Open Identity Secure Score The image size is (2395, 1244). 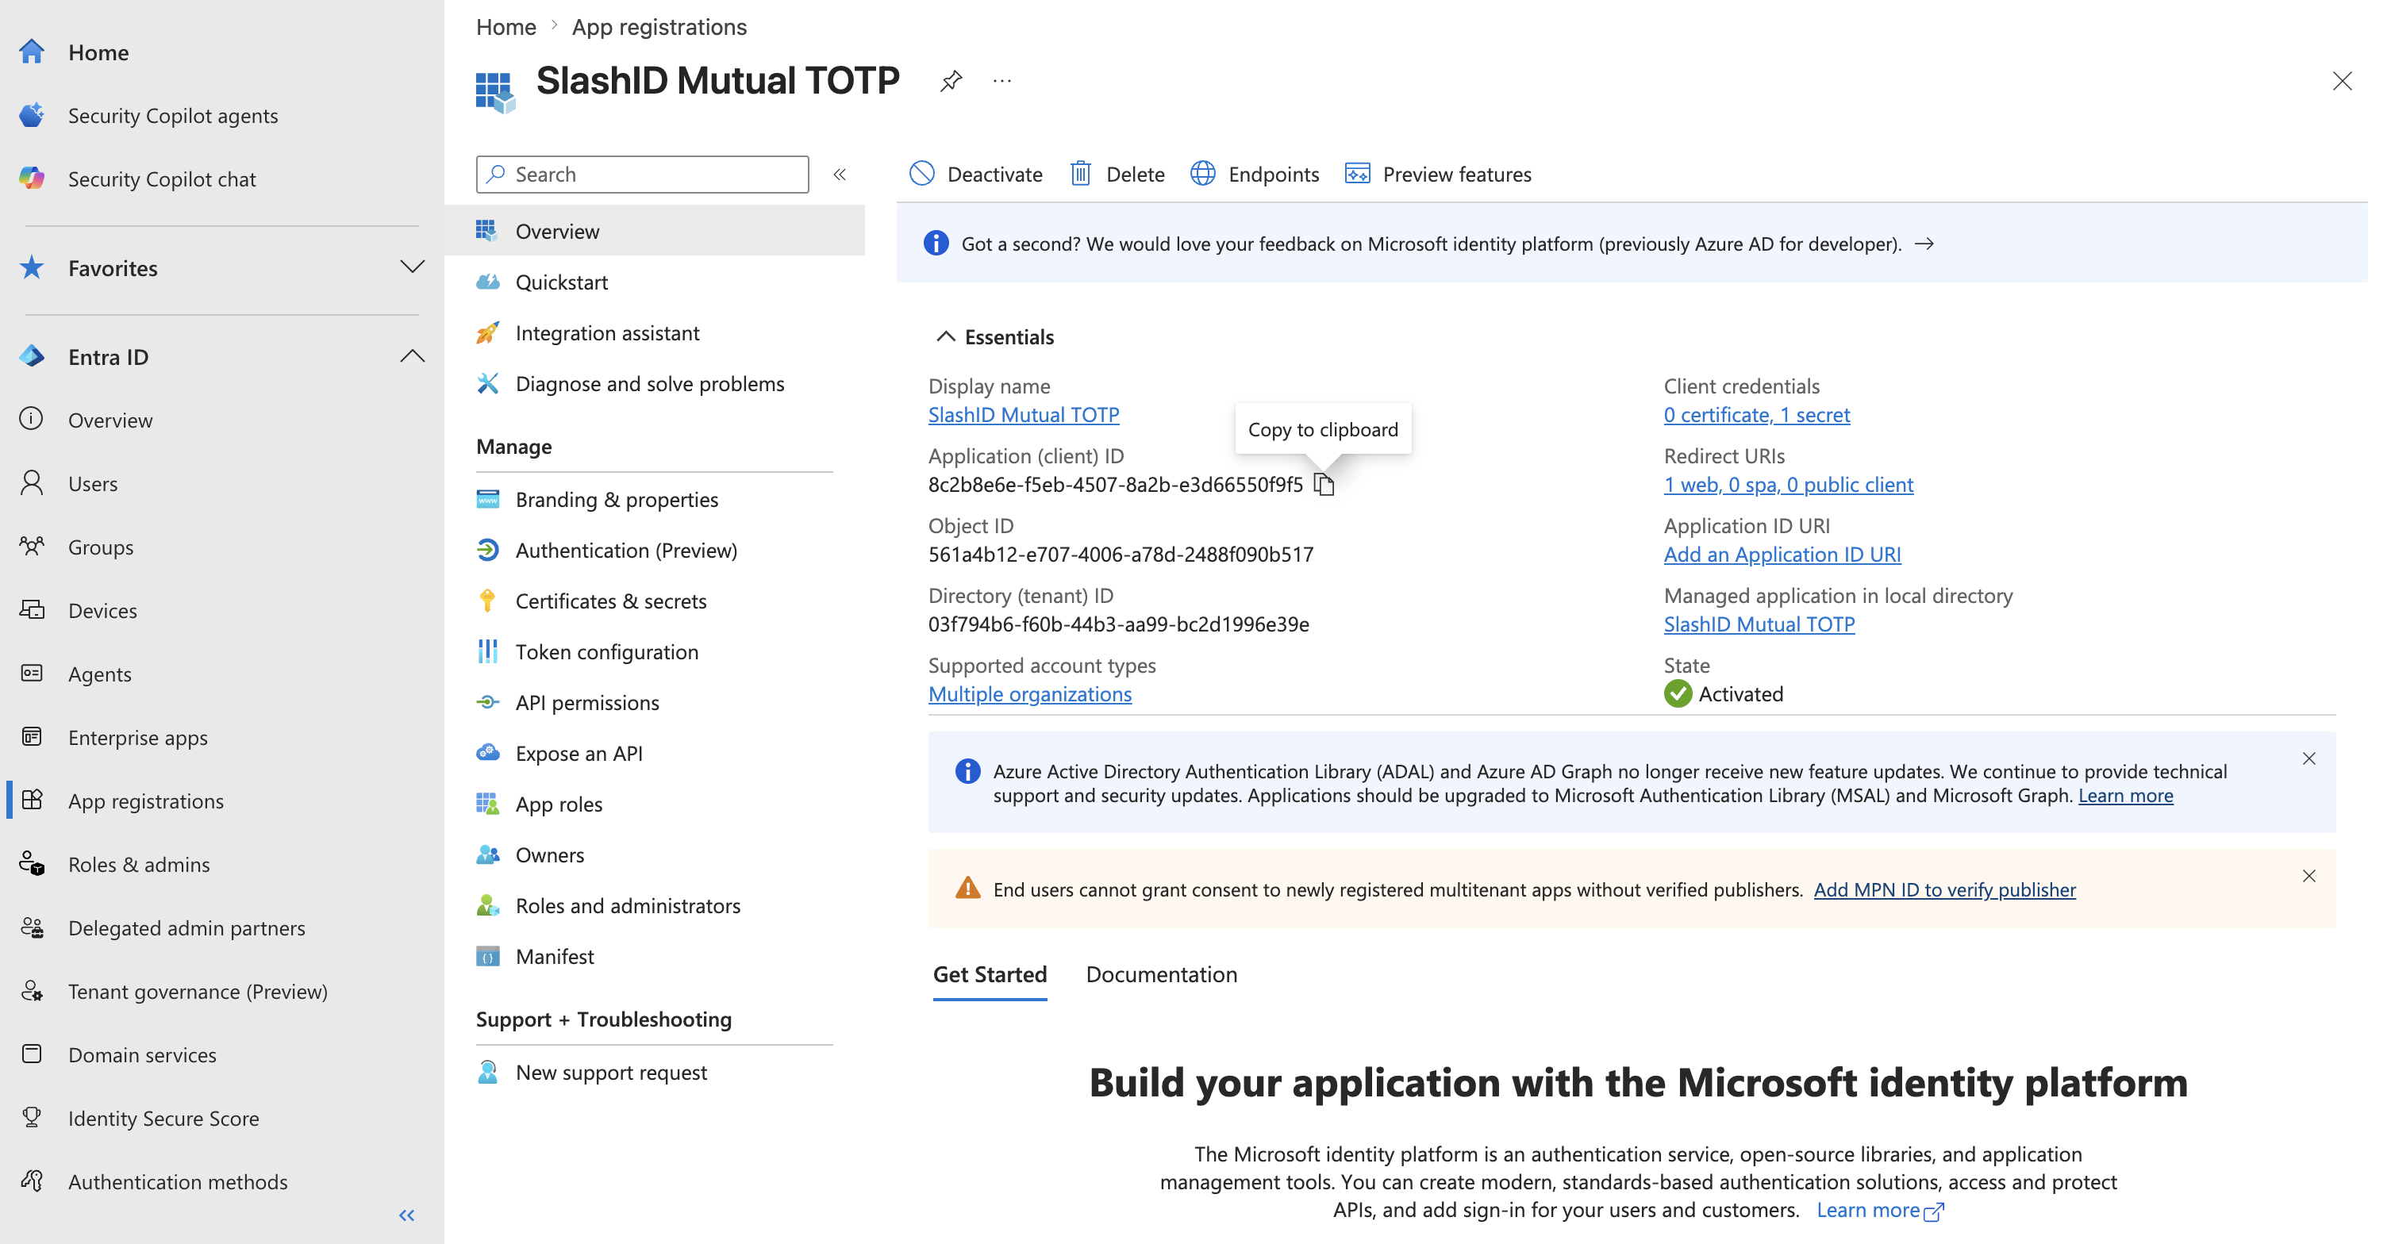click(163, 1118)
